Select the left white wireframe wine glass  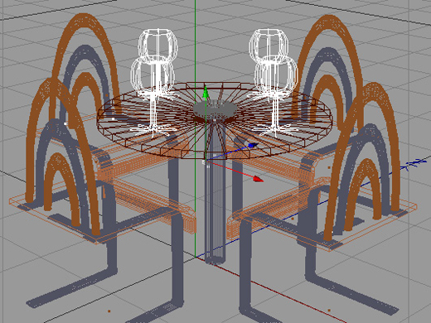pyautogui.click(x=153, y=83)
